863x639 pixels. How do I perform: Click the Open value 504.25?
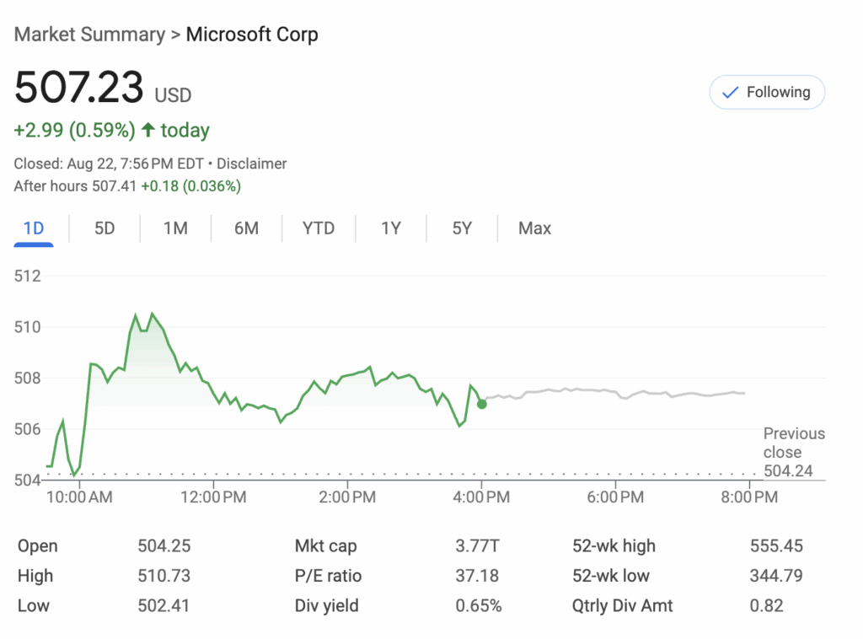164,546
